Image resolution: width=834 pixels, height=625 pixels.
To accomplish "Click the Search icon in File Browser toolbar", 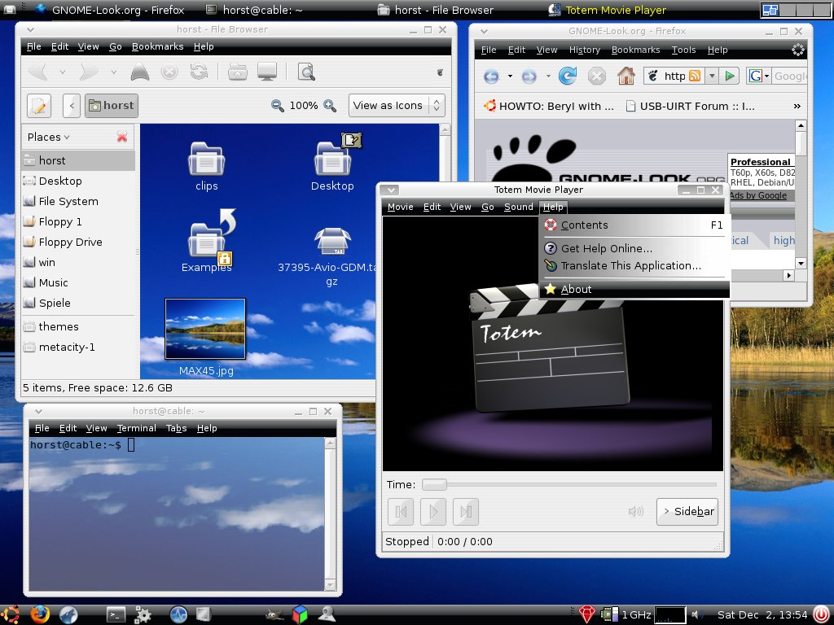I will 306,72.
